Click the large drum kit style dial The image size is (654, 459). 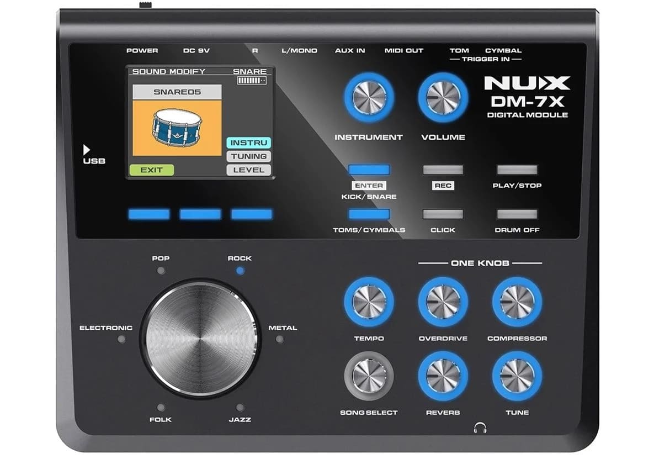[x=201, y=339]
